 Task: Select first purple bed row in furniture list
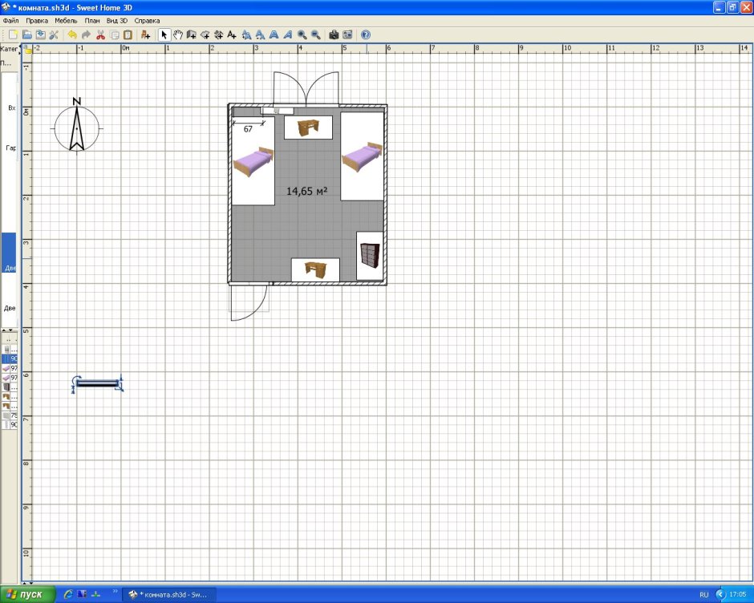pos(9,368)
